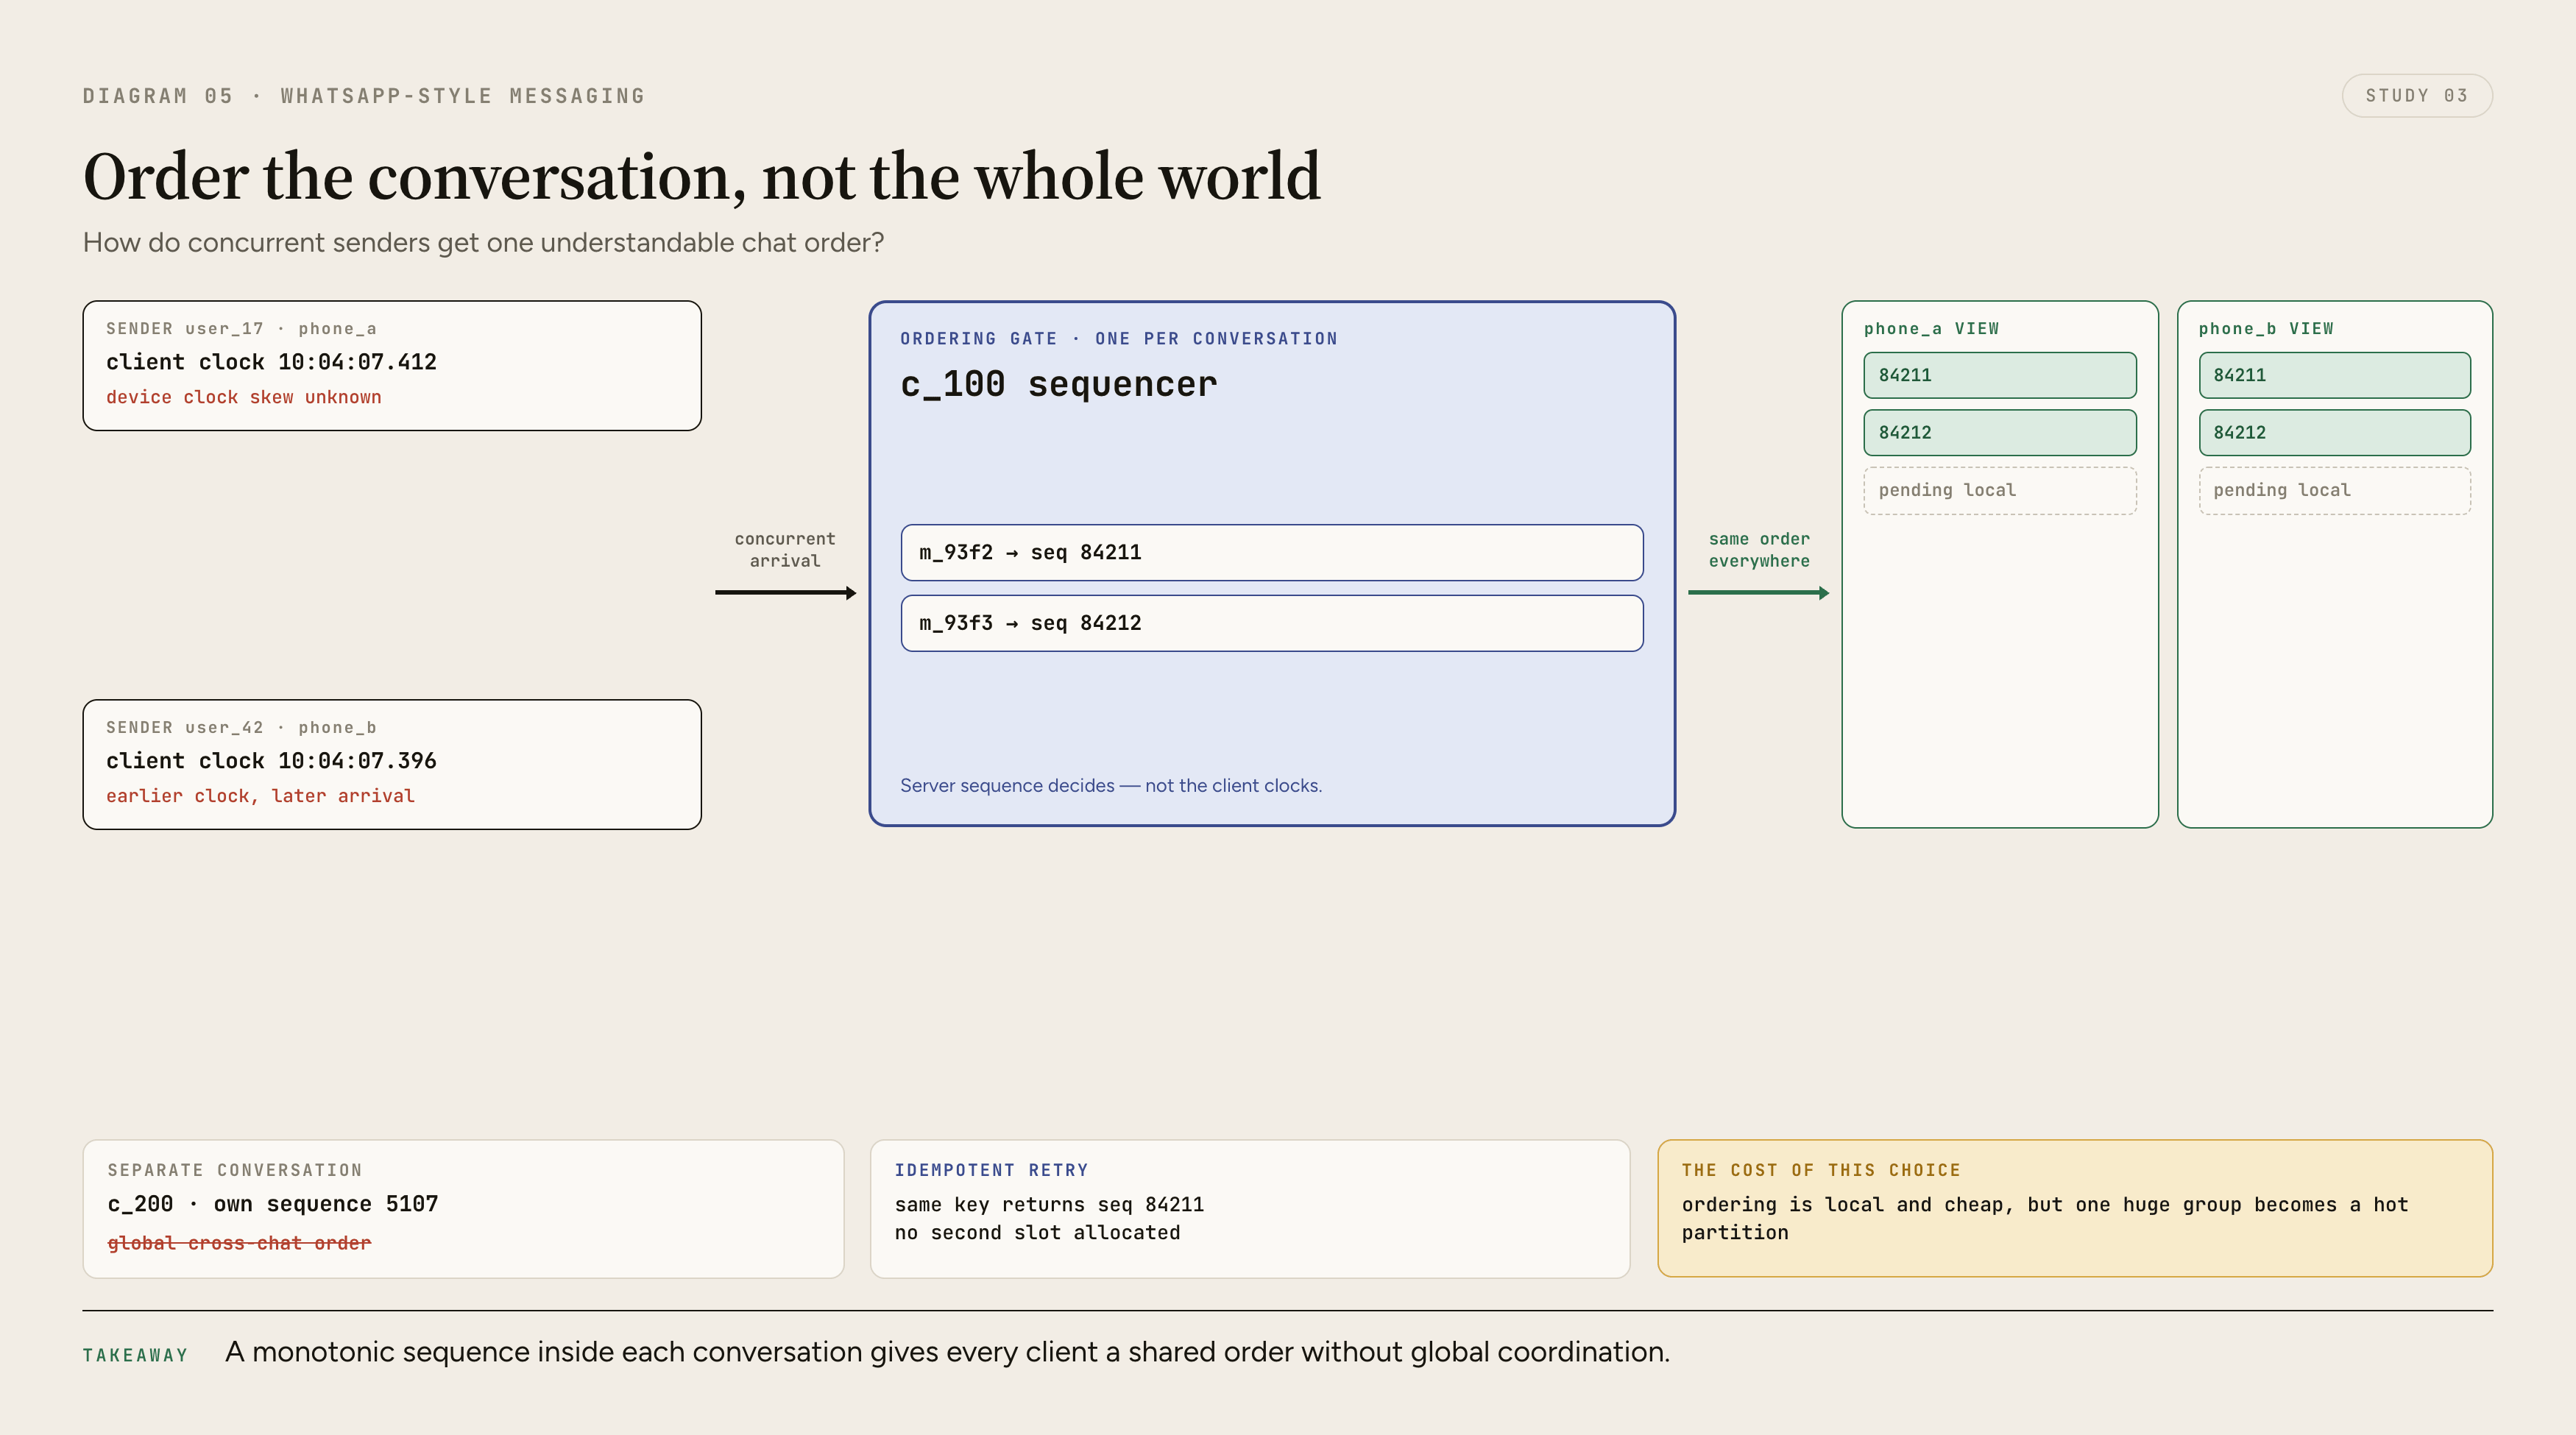Viewport: 2576px width, 1435px height.
Task: Click the main title 'Order the conversation'
Action: [x=702, y=177]
